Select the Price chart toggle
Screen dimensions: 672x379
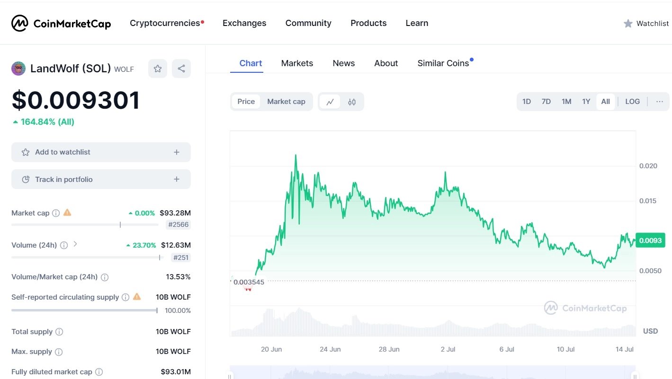246,102
